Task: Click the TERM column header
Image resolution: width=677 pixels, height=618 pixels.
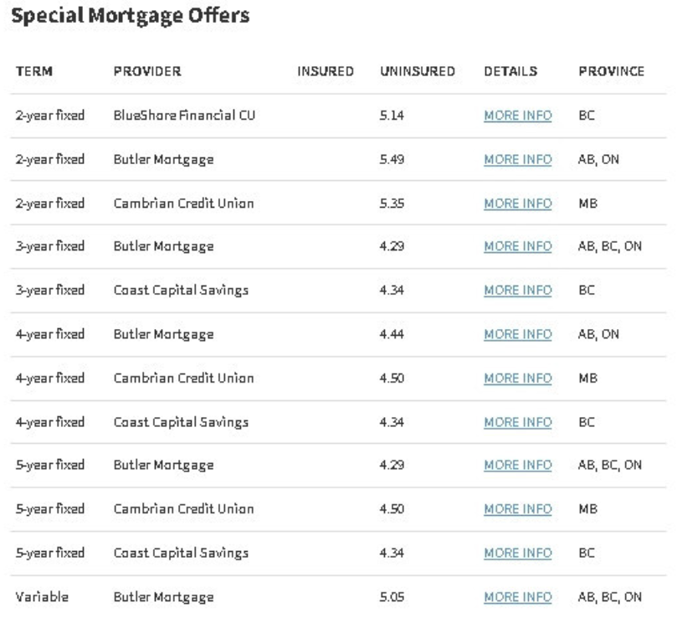Action: pos(34,71)
